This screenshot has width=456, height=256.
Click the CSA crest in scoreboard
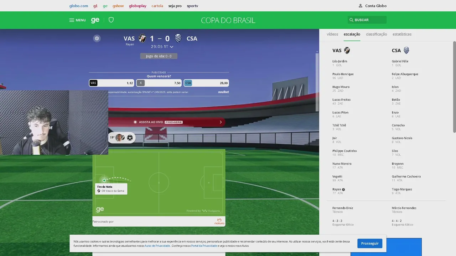click(178, 38)
